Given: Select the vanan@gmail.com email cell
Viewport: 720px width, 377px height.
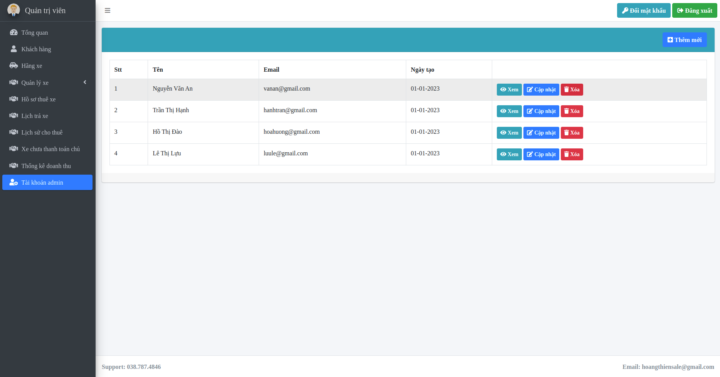Looking at the screenshot, I should tap(287, 89).
